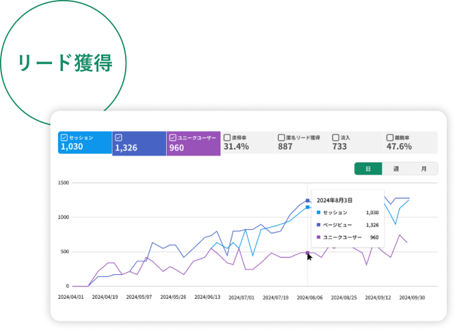Enable the 匿名リード獲得 checkbox
The width and height of the screenshot is (457, 331).
click(281, 137)
